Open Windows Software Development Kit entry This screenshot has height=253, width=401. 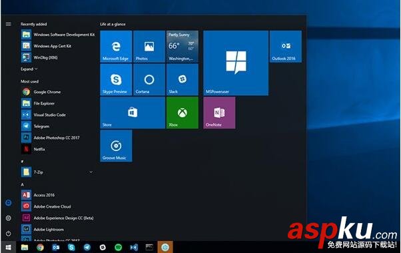coord(57,35)
